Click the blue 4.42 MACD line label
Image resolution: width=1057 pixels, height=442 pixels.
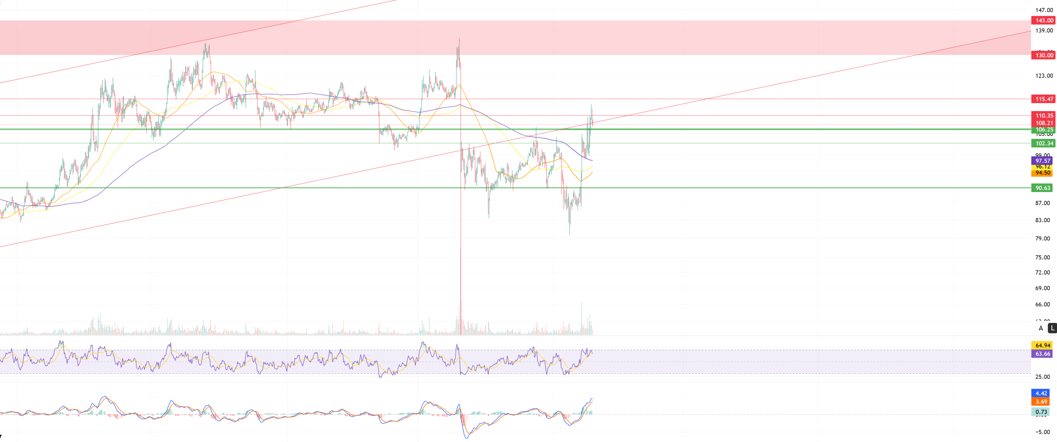point(1041,393)
